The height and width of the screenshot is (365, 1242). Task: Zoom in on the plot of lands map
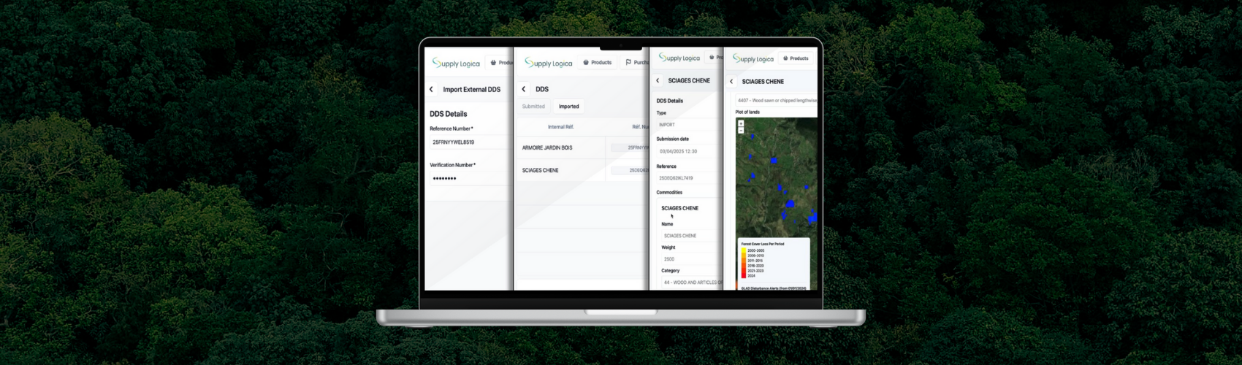tap(741, 123)
